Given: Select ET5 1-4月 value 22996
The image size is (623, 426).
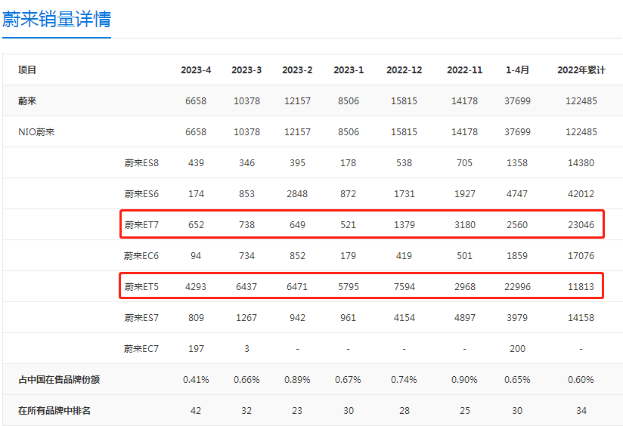Looking at the screenshot, I should click(517, 287).
